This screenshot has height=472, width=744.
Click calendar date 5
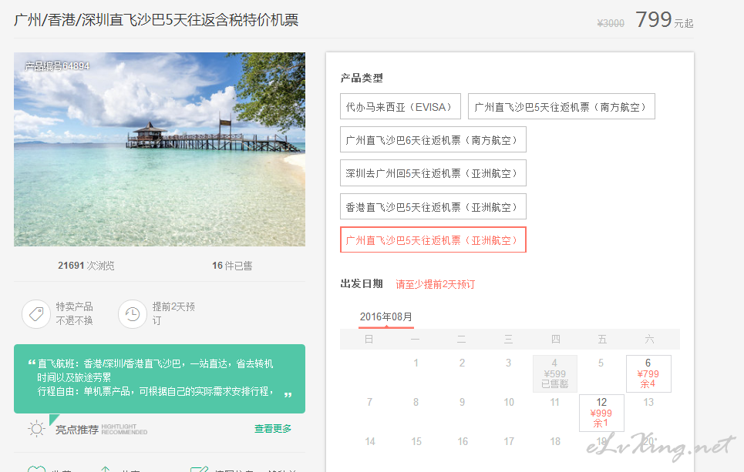601,363
